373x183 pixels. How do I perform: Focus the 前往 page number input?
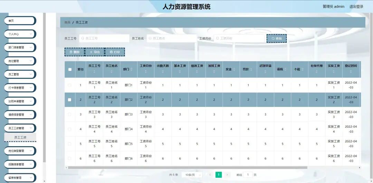click(x=248, y=175)
